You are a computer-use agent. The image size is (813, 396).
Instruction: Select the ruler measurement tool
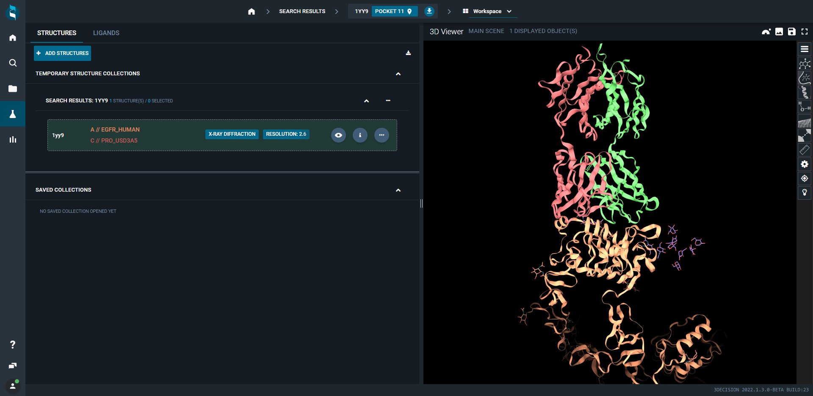tap(805, 150)
